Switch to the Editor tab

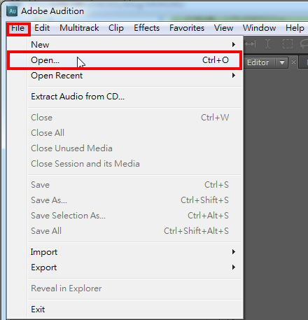tap(258, 62)
